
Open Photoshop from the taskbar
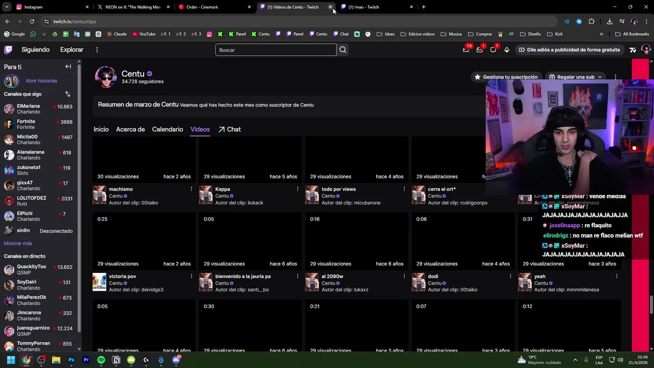point(71,360)
